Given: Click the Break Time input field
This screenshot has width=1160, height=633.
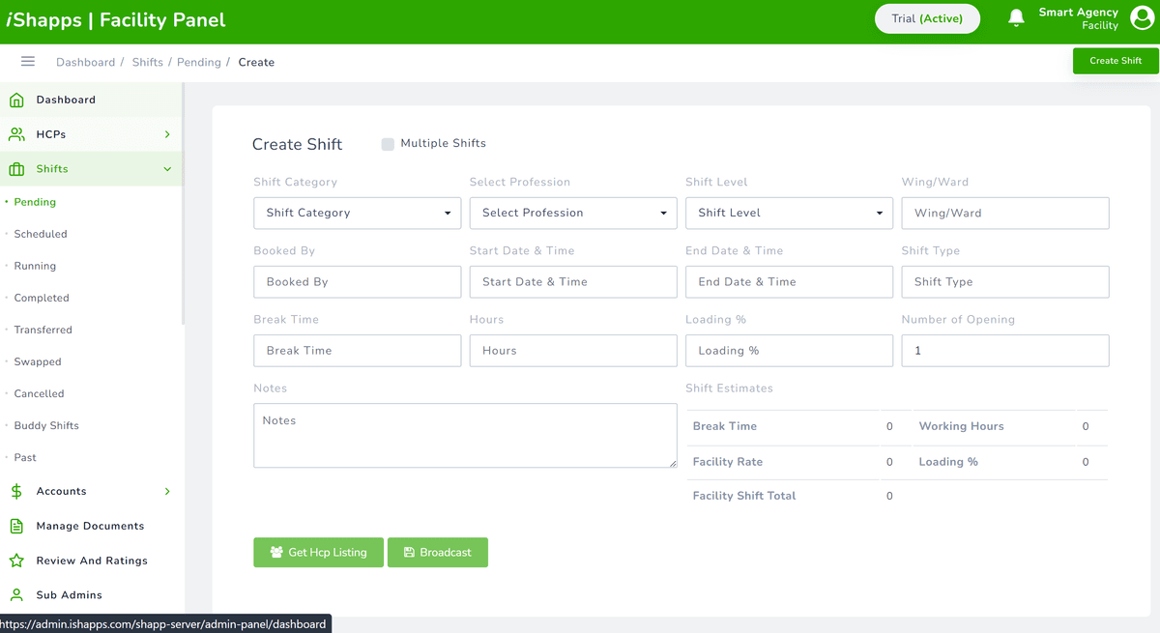Looking at the screenshot, I should [x=358, y=350].
